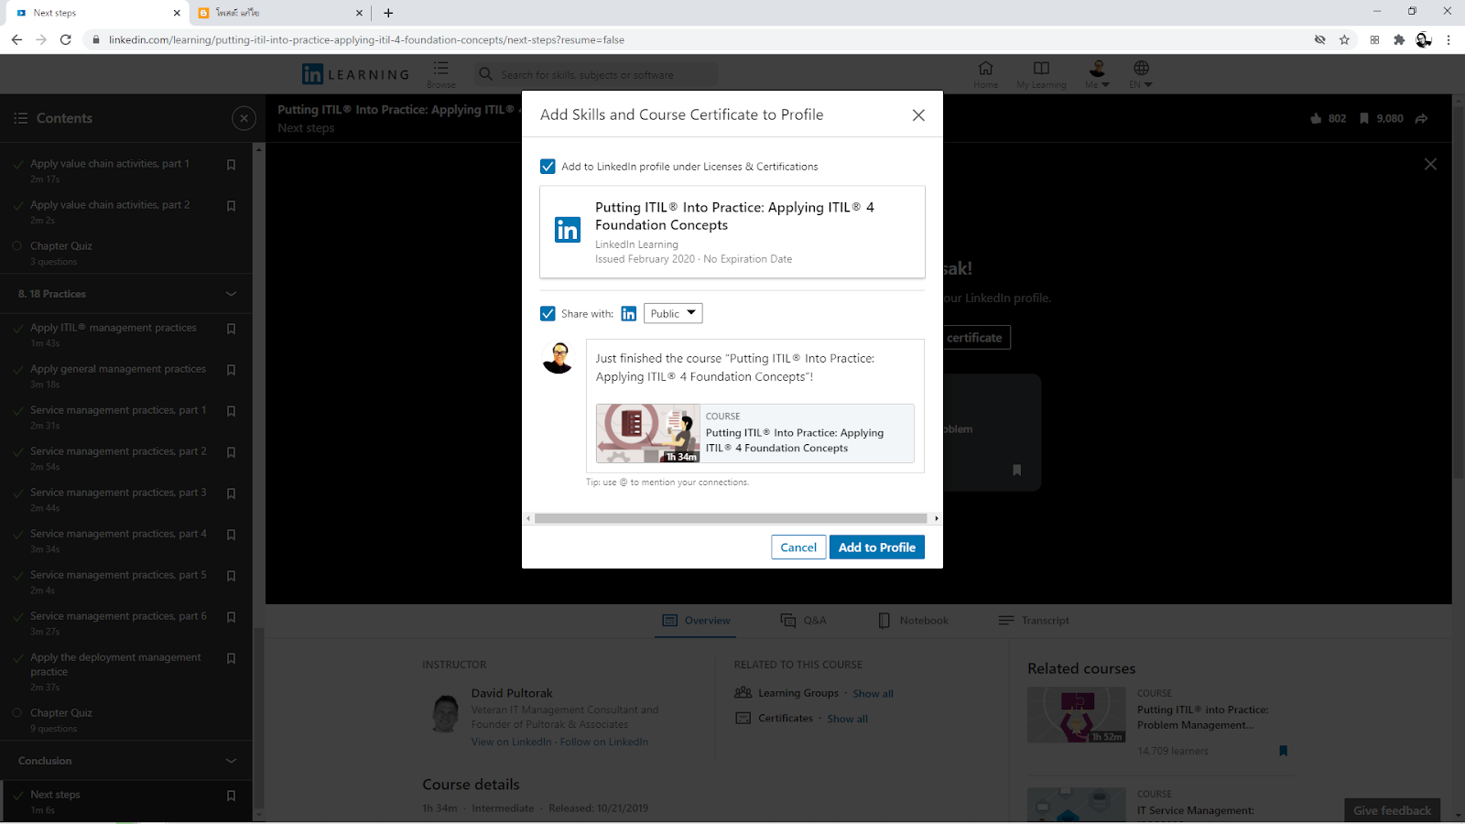Click Give feedback button
This screenshot has height=824, width=1465.
[1392, 810]
